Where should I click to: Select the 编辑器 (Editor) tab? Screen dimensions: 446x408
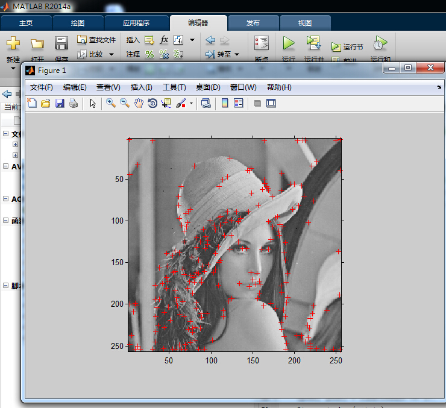click(198, 23)
